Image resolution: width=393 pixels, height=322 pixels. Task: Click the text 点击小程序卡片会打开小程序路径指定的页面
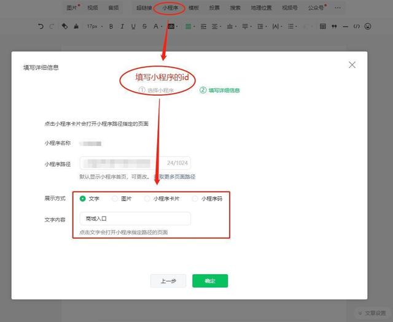click(96, 124)
